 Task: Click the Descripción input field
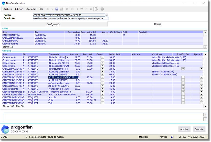70,18
